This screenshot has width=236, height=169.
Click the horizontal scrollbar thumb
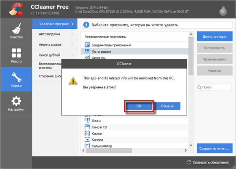[109, 151]
